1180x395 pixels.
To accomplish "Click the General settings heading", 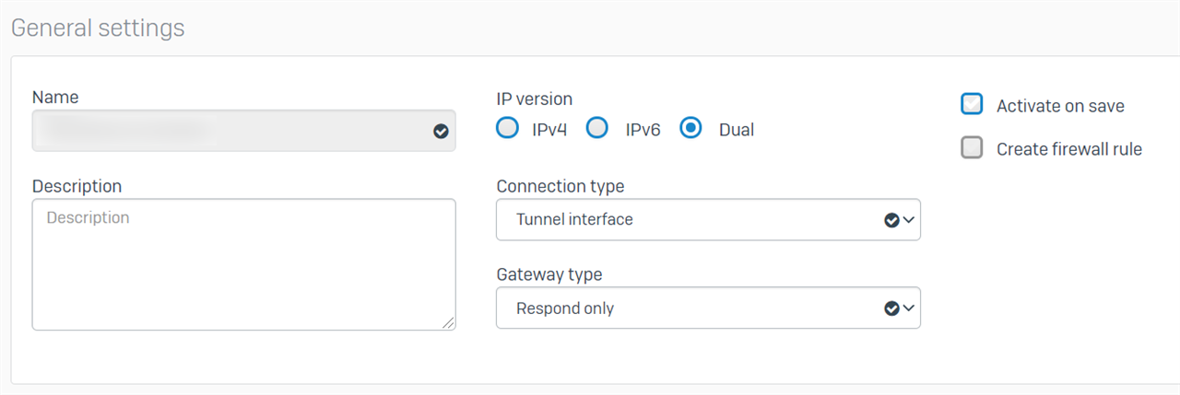I will click(x=98, y=29).
